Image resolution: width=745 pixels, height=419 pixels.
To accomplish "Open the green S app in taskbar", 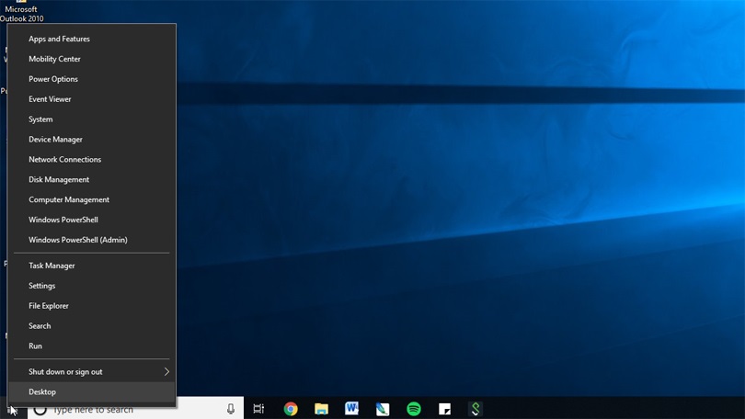I will (476, 409).
